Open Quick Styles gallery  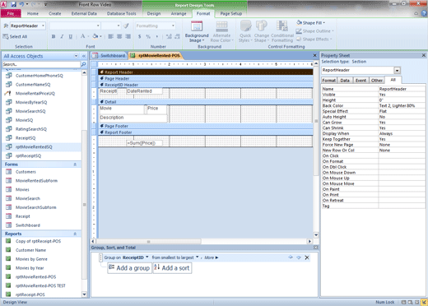coord(245,31)
